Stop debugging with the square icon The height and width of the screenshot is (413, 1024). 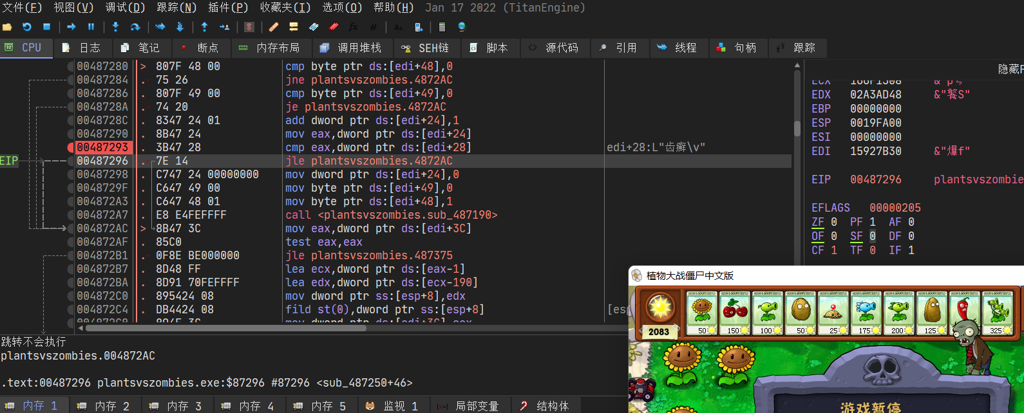click(x=46, y=27)
